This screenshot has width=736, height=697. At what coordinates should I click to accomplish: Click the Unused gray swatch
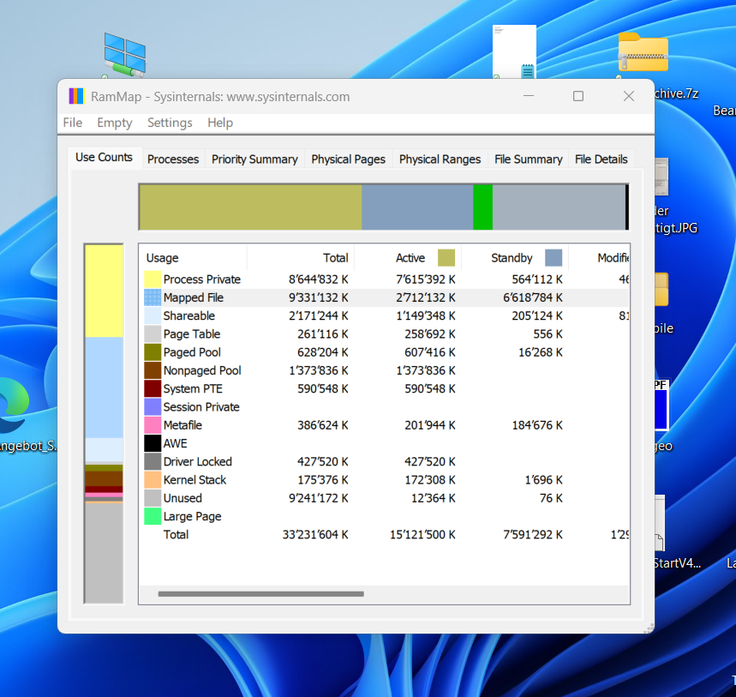tap(153, 498)
